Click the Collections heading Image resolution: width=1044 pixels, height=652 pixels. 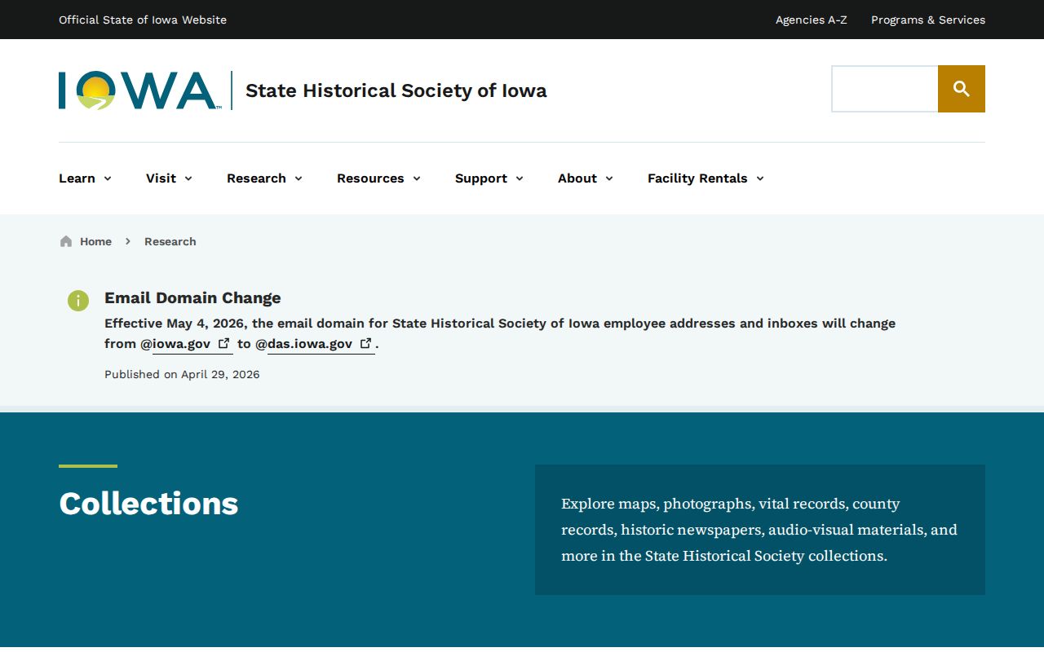[148, 504]
